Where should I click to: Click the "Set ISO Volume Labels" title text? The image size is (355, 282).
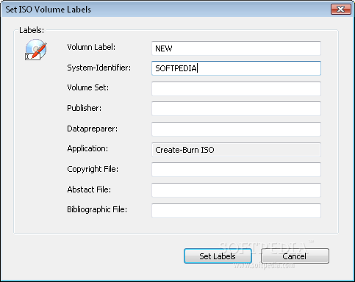click(x=49, y=10)
